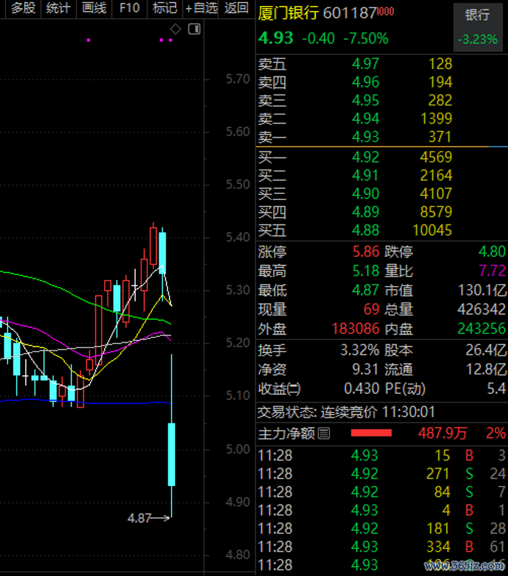Open the F10 company info
The image size is (508, 576).
point(130,8)
